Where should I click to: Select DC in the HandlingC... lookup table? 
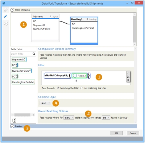[73, 24]
